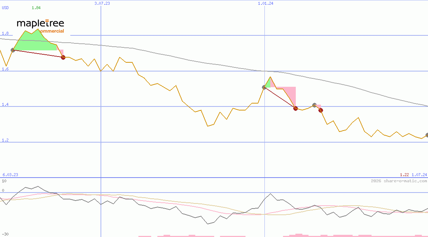Click the 1.8 price axis label
The height and width of the screenshot is (237, 428).
(5, 34)
